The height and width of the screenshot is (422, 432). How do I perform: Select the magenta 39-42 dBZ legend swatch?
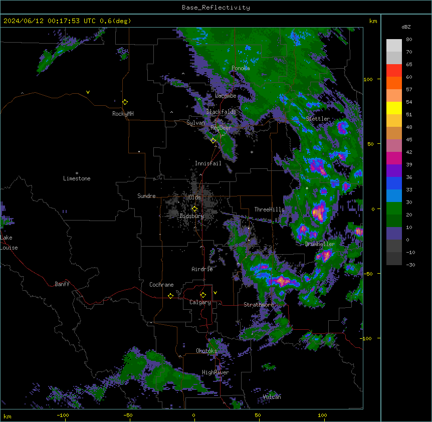point(394,158)
